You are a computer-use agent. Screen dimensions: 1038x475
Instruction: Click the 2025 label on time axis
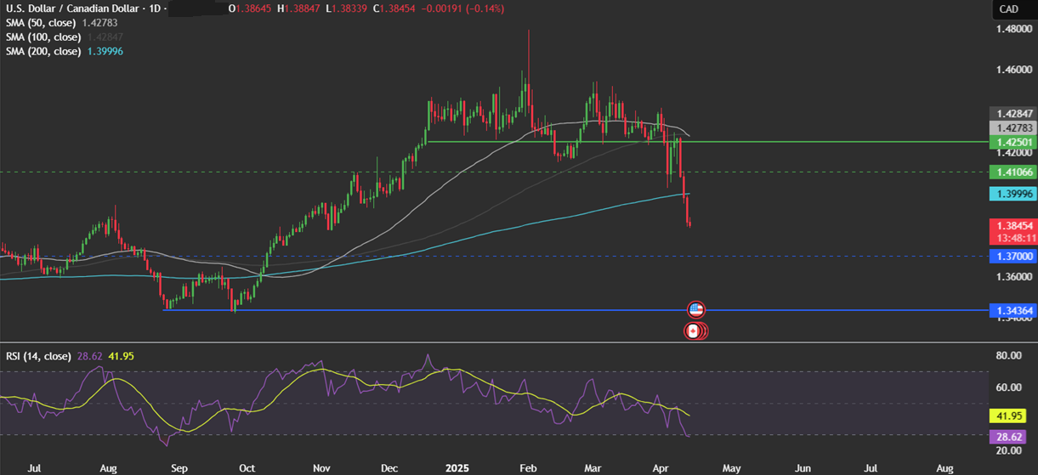(458, 467)
